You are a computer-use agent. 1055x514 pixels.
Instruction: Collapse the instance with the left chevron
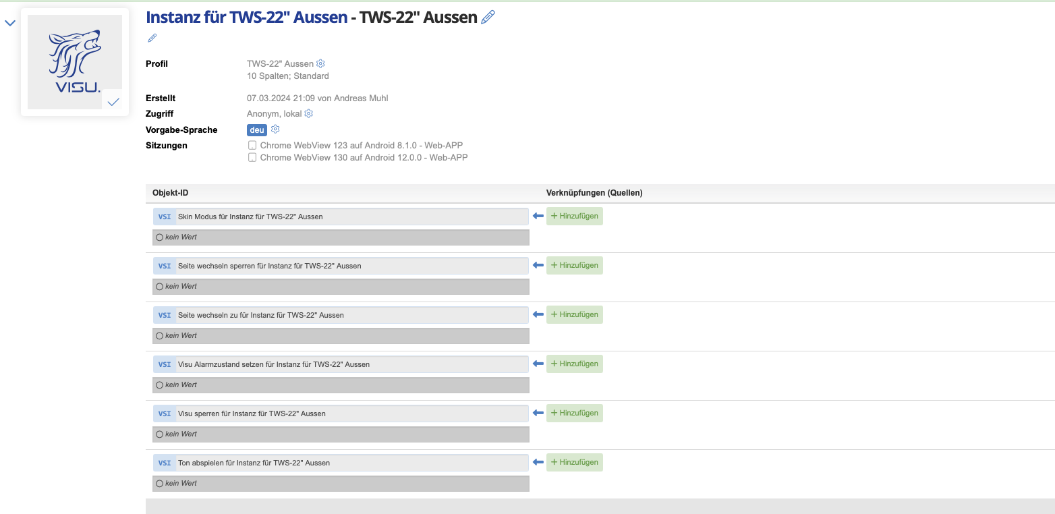(10, 23)
